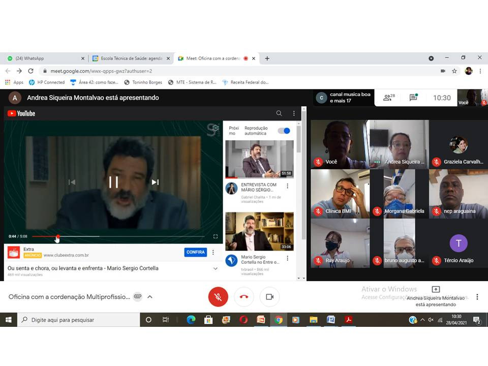488x366 pixels.
Task: Skip to next video in player
Action: click(155, 182)
